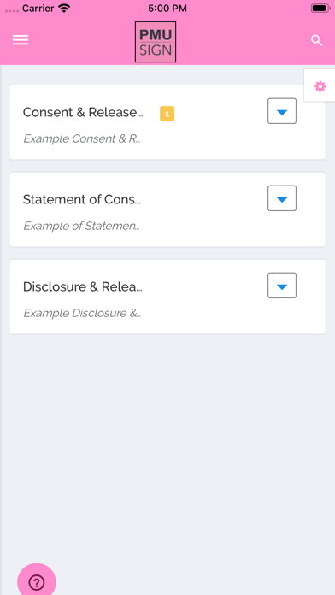This screenshot has width=335, height=595.
Task: Tap the Wi-Fi icon in status bar
Action: pyautogui.click(x=64, y=8)
